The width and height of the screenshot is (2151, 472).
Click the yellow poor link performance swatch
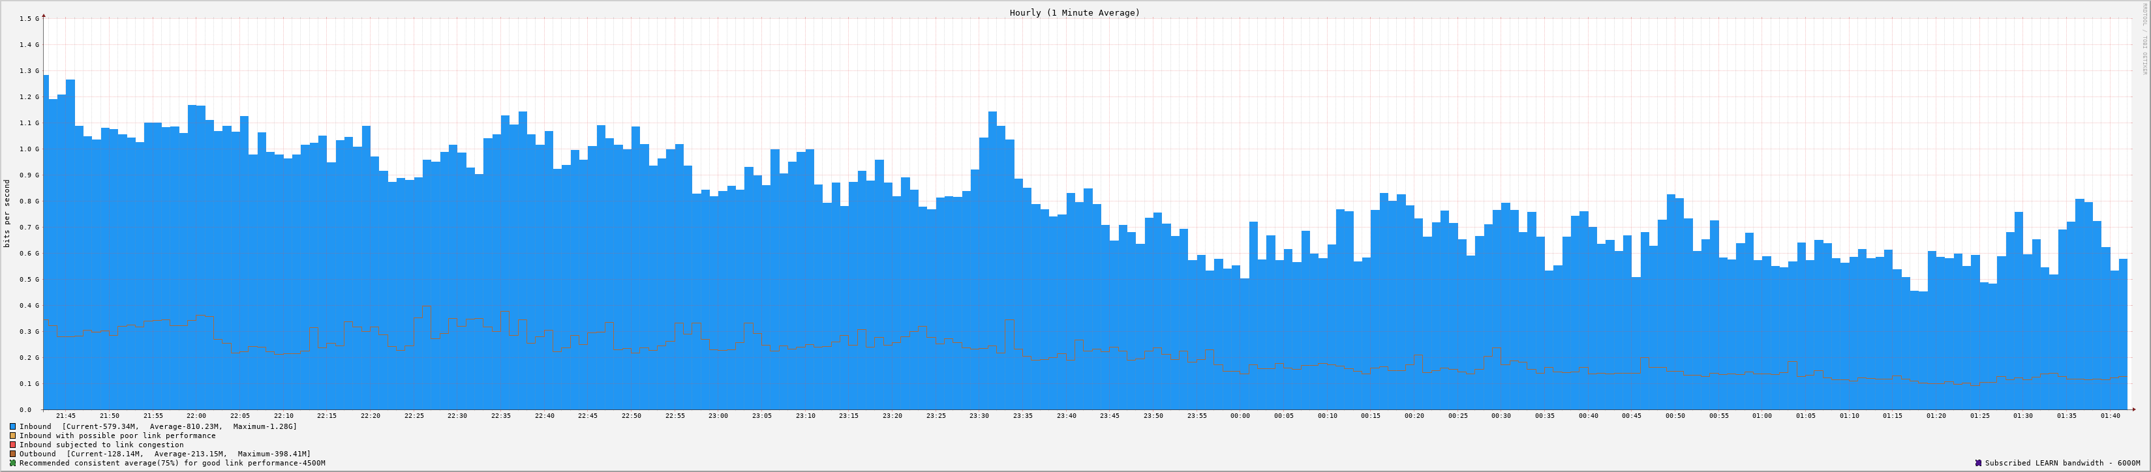12,435
